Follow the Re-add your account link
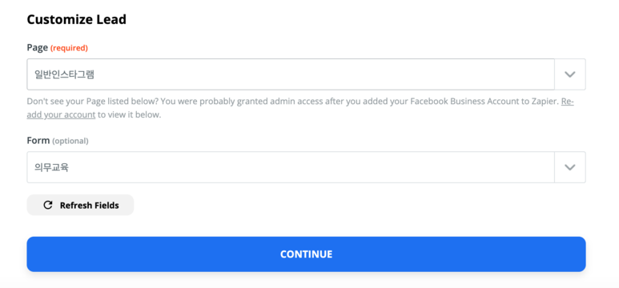This screenshot has height=288, width=619. tap(567, 102)
